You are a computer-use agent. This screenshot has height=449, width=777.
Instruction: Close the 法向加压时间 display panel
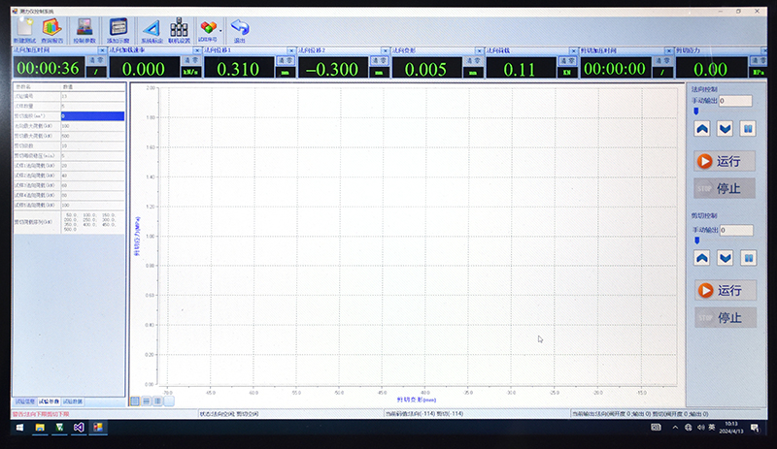[x=102, y=50]
